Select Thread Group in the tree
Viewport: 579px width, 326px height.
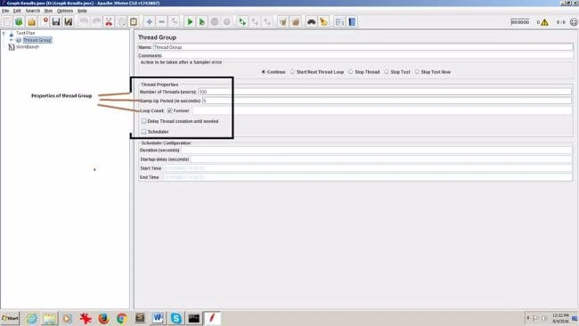click(x=37, y=40)
